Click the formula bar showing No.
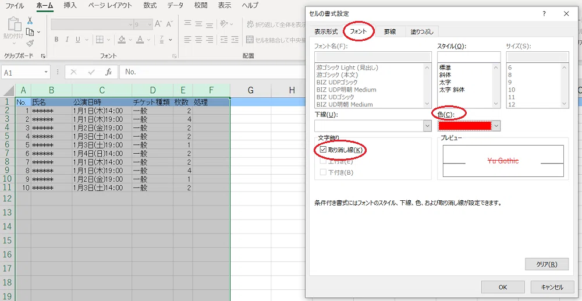 (x=212, y=72)
